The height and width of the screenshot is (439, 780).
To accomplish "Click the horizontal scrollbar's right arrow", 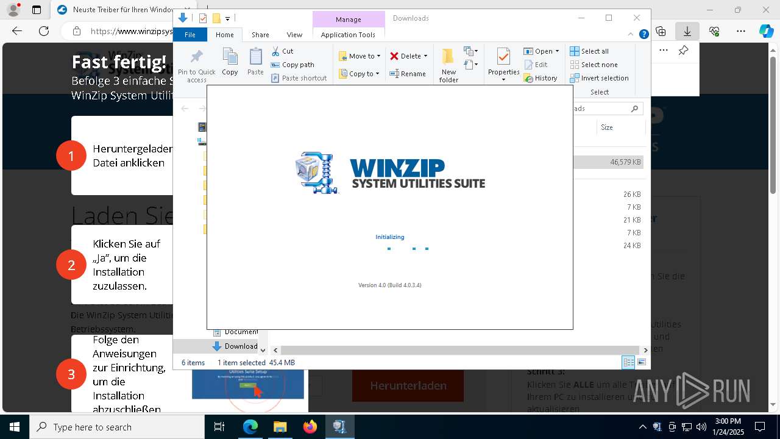I will click(x=645, y=350).
